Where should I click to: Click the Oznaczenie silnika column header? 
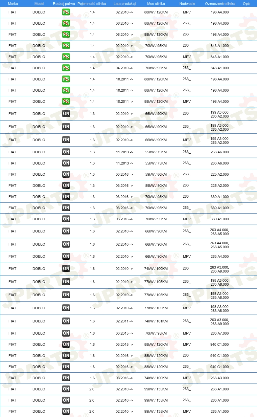point(220,3)
